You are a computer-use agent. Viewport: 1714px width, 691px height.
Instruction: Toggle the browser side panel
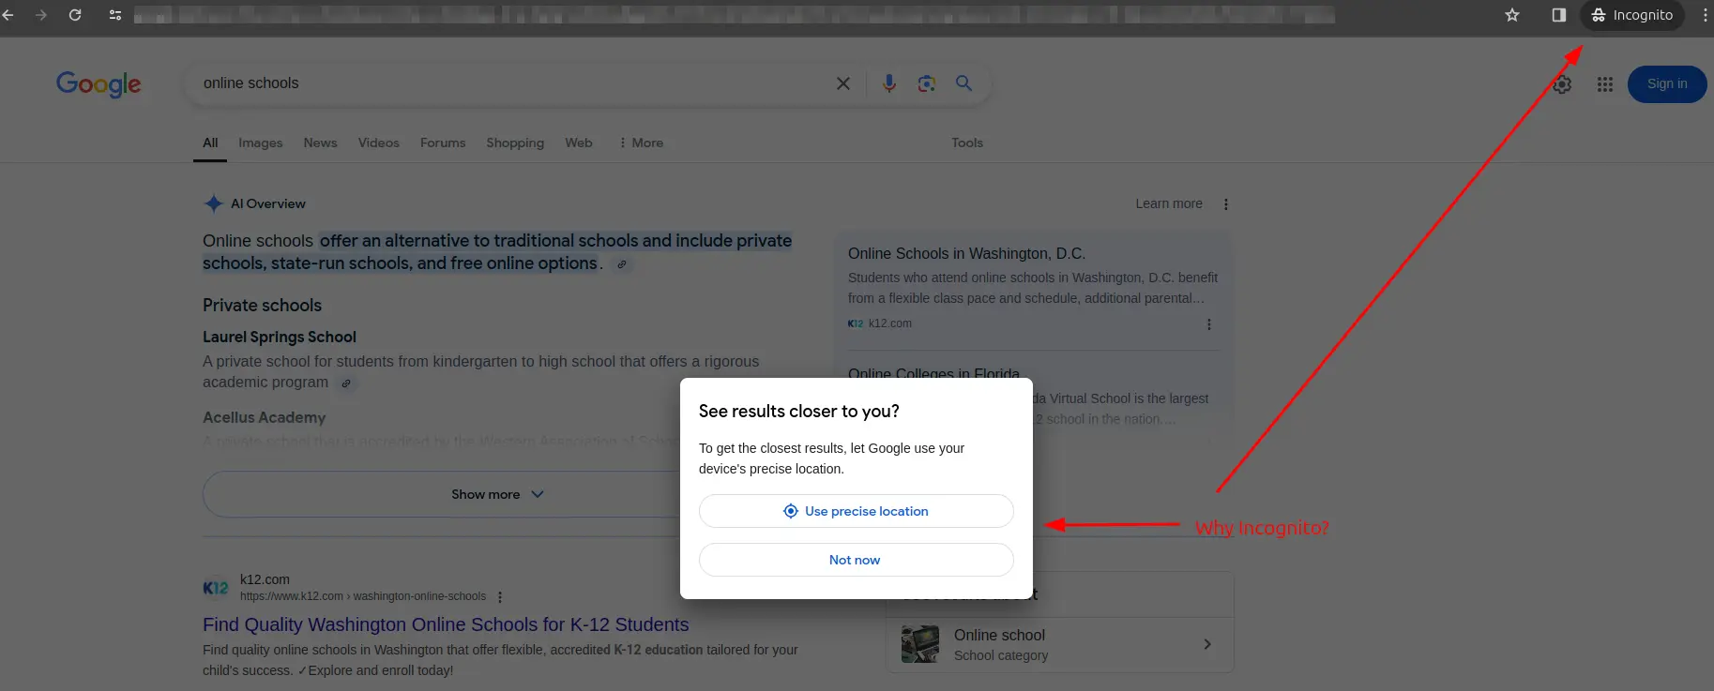coord(1558,15)
